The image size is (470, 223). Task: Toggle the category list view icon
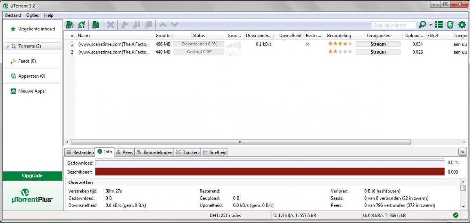coord(439,25)
